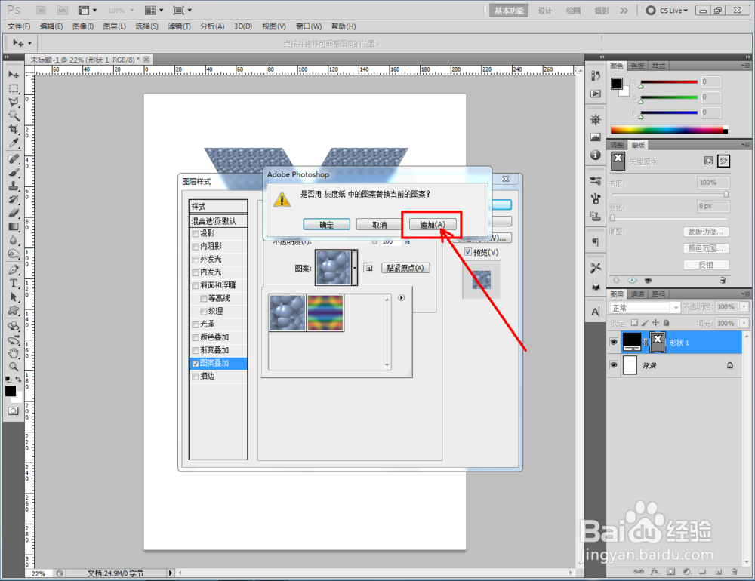Click the 取消 button in the alert
Image resolution: width=755 pixels, height=581 pixels.
point(380,224)
